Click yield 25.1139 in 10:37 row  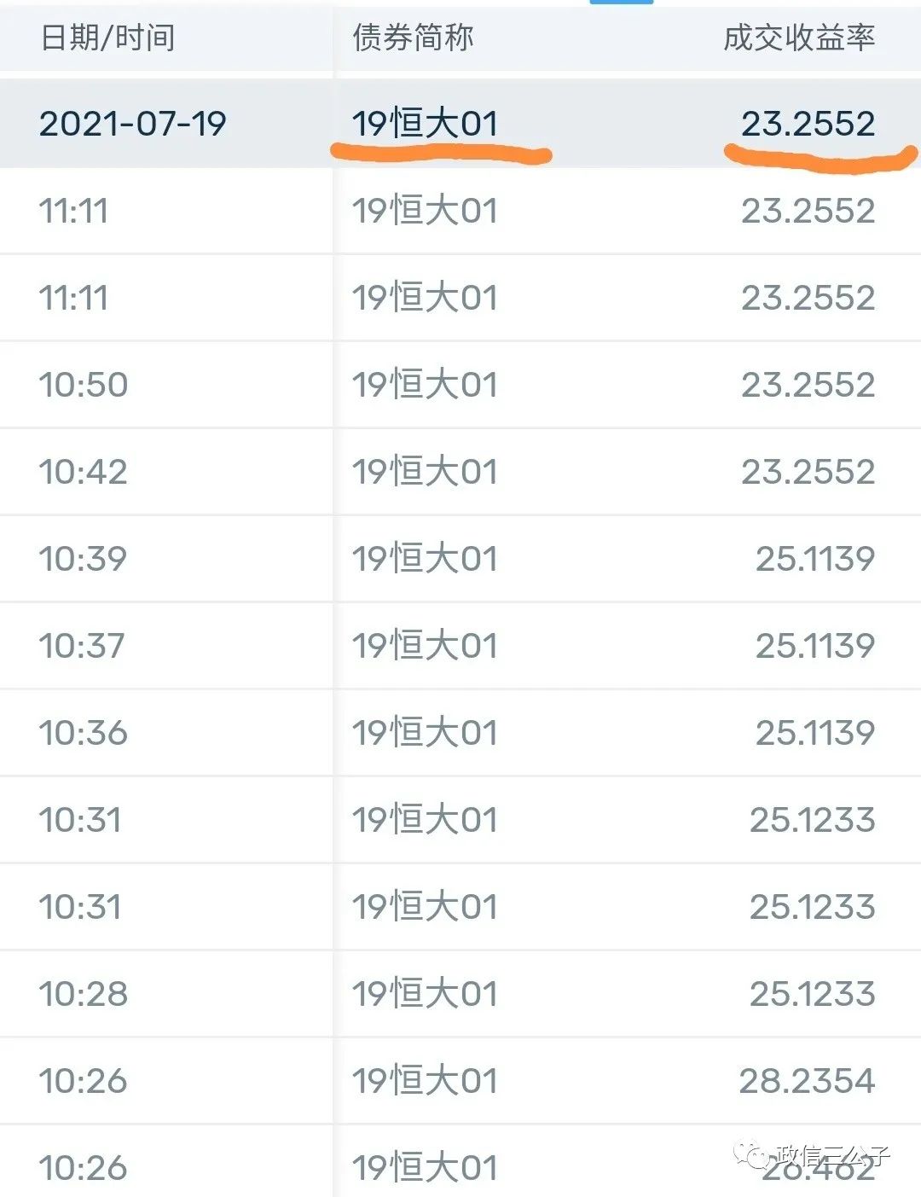(x=815, y=646)
